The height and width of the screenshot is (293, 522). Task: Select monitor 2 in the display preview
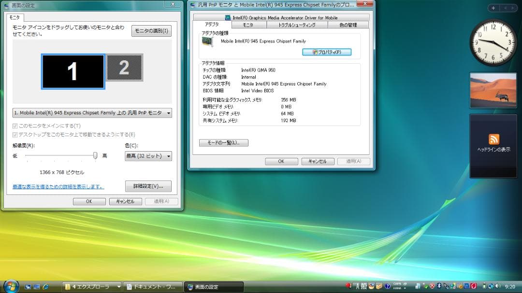[x=125, y=68]
